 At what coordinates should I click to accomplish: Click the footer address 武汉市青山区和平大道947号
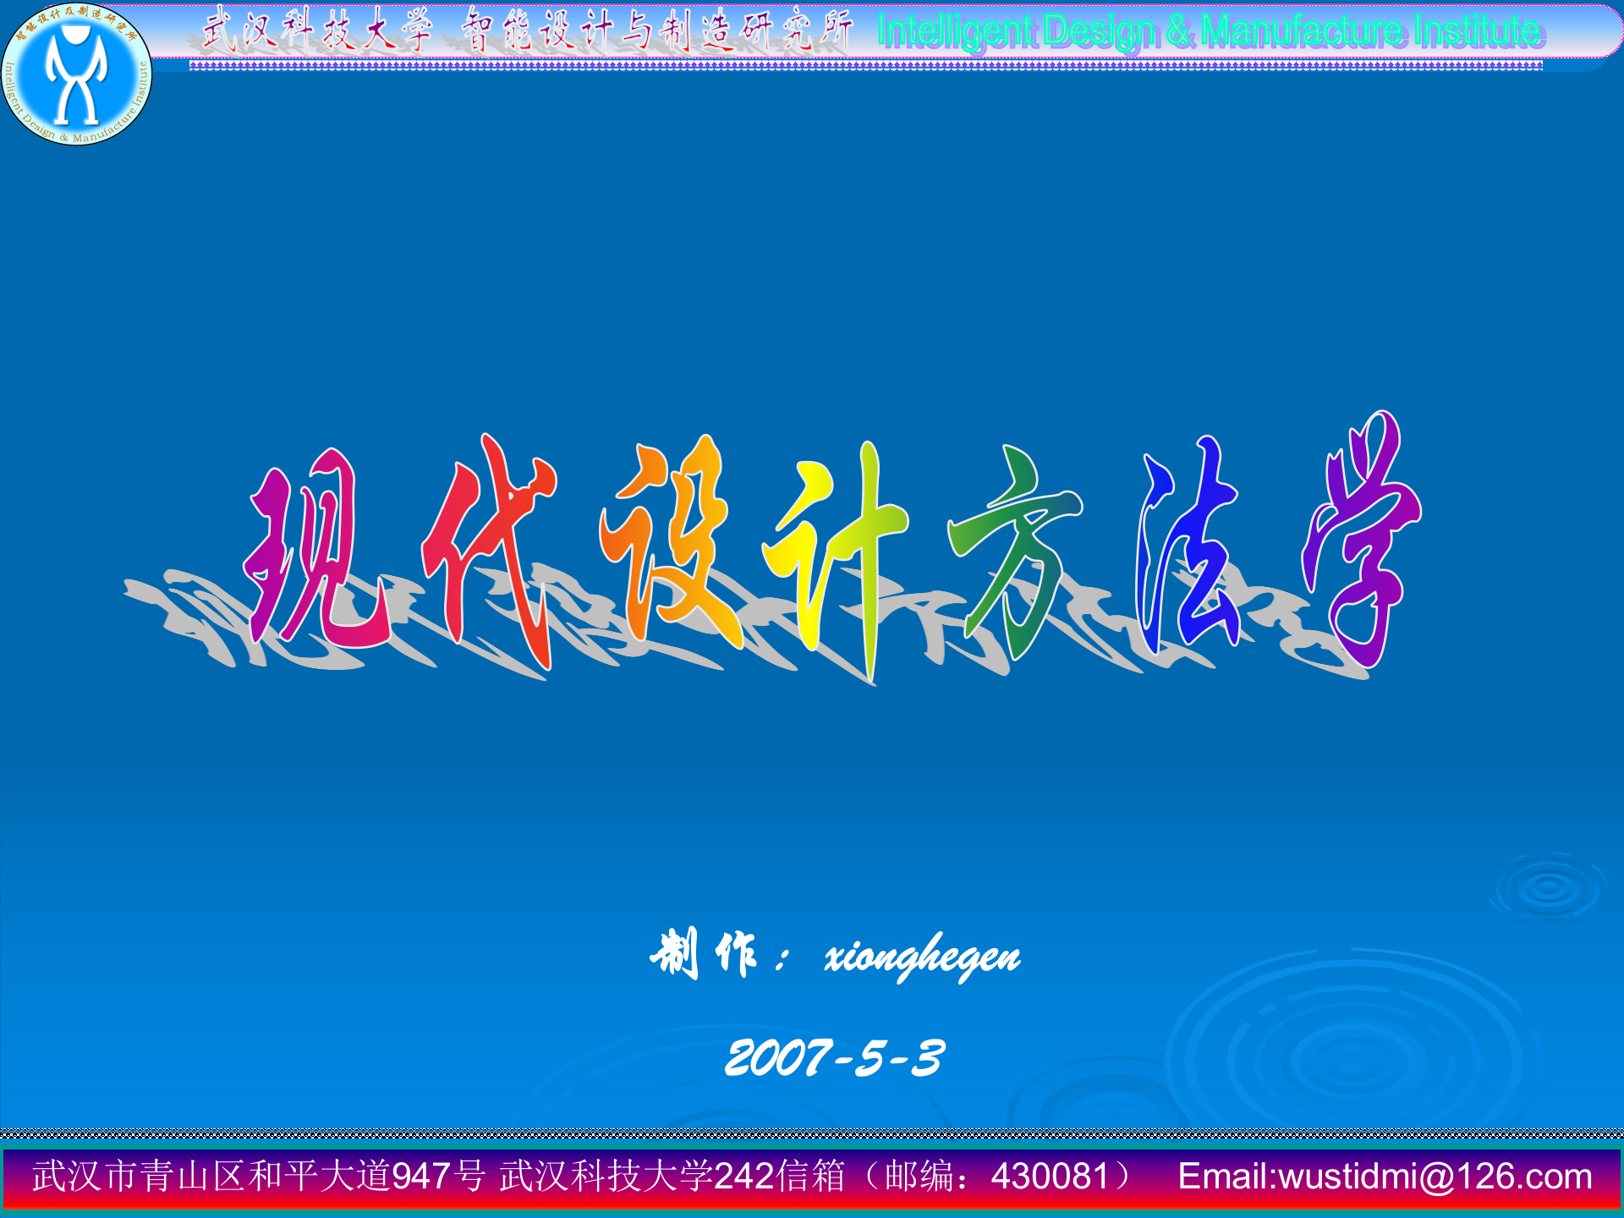[x=258, y=1177]
